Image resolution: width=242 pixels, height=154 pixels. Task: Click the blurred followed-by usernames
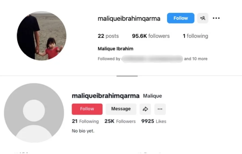152,59
